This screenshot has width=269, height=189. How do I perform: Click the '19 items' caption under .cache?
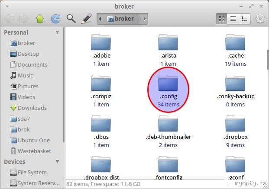[236, 64]
